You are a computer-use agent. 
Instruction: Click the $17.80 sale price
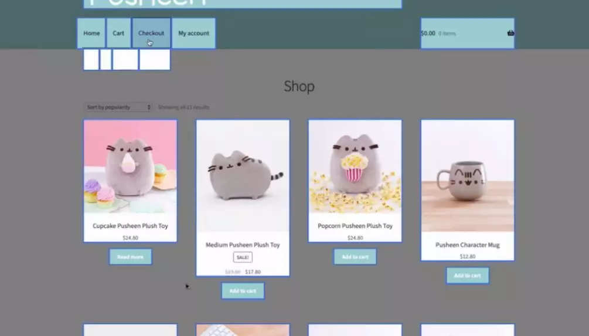click(253, 271)
